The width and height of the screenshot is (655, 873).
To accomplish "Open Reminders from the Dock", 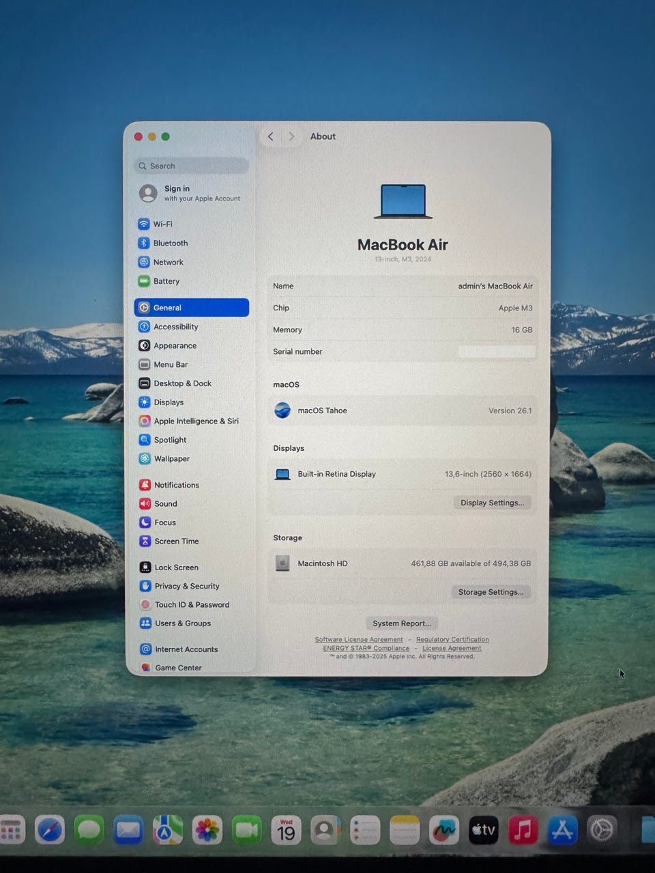I will [365, 831].
